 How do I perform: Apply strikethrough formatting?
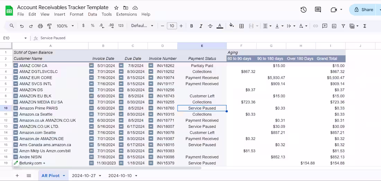[x=211, y=26]
